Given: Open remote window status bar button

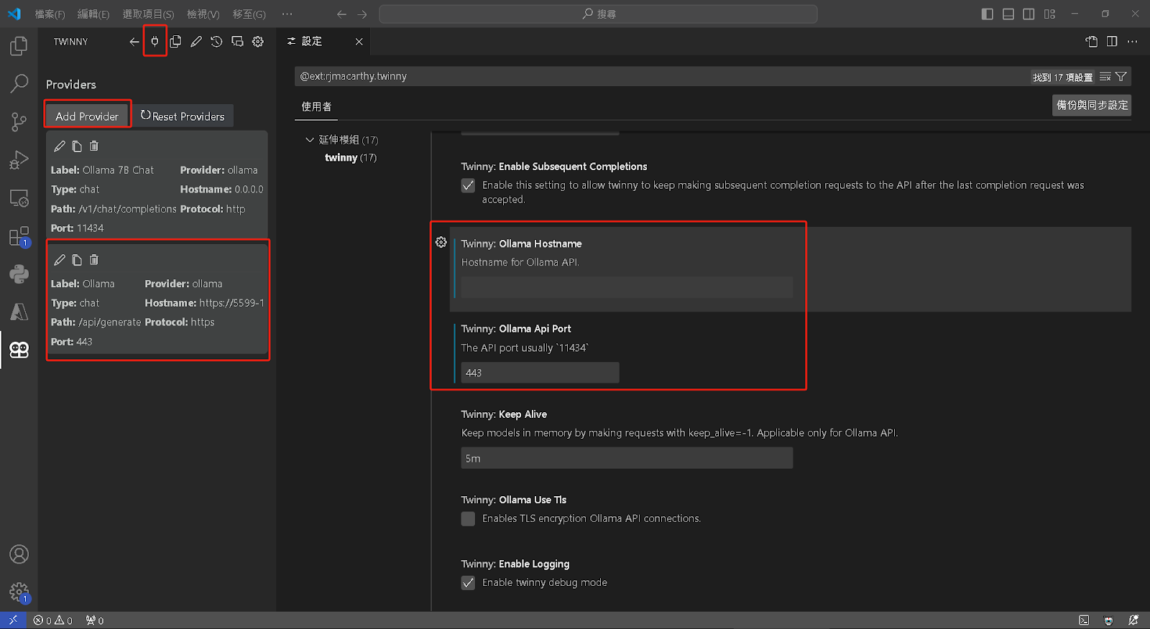Looking at the screenshot, I should tap(13, 620).
